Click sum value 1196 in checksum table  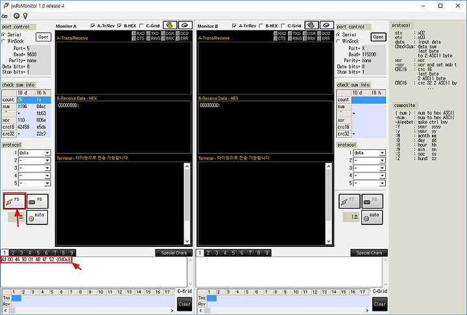coord(22,106)
